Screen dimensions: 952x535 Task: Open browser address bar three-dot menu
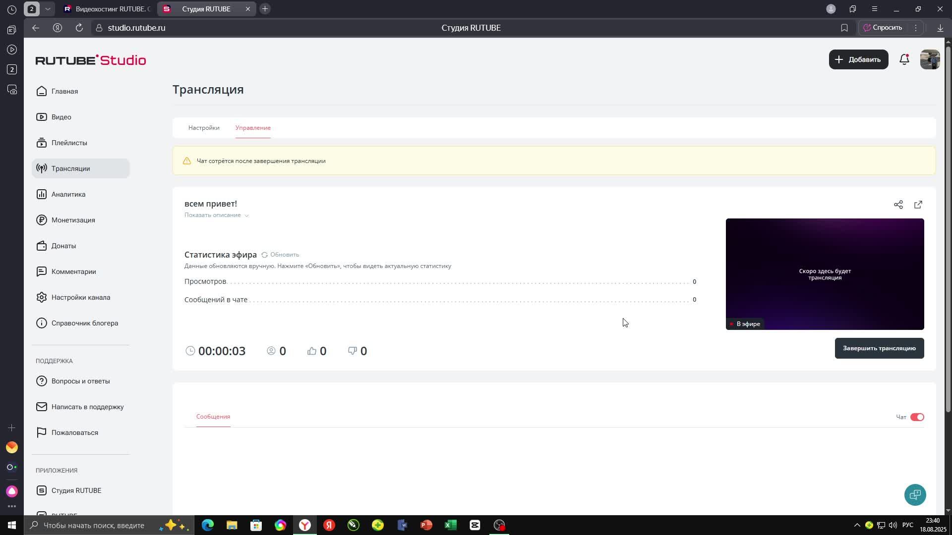click(x=916, y=28)
